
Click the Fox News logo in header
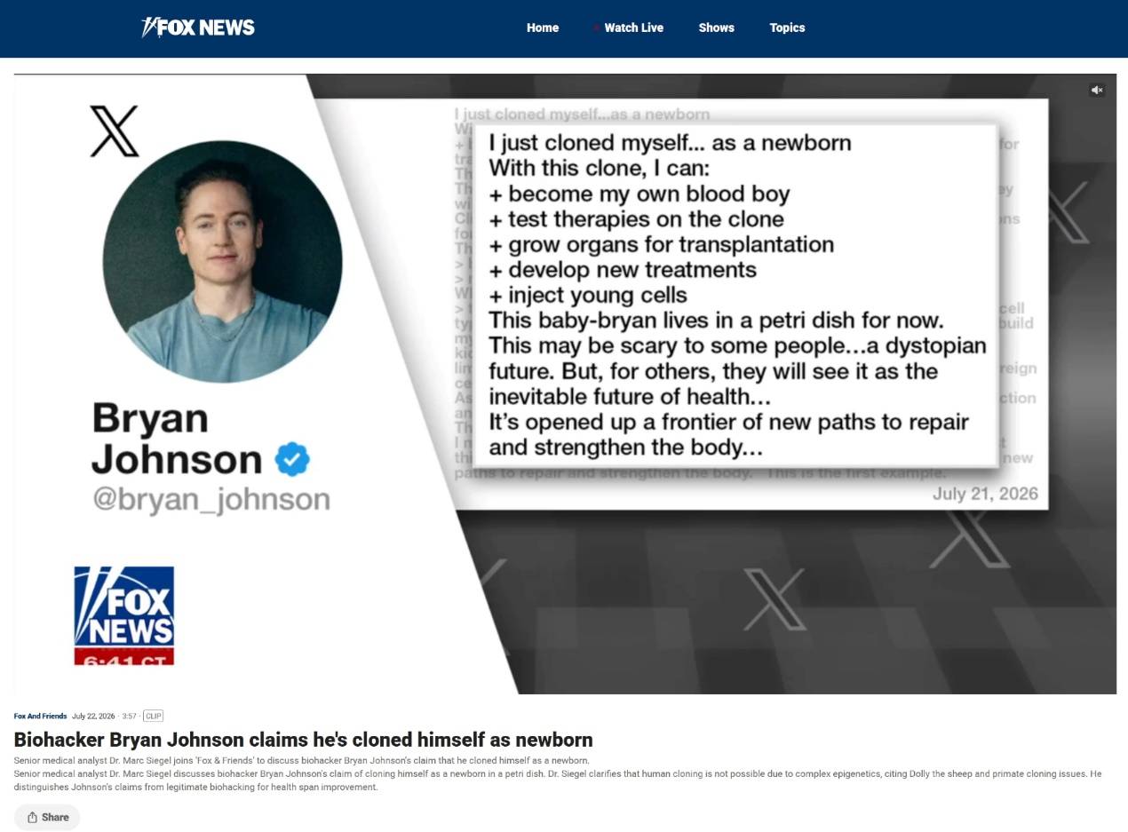click(197, 28)
